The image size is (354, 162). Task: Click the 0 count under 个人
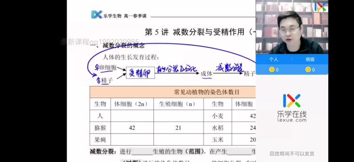click(x=277, y=70)
